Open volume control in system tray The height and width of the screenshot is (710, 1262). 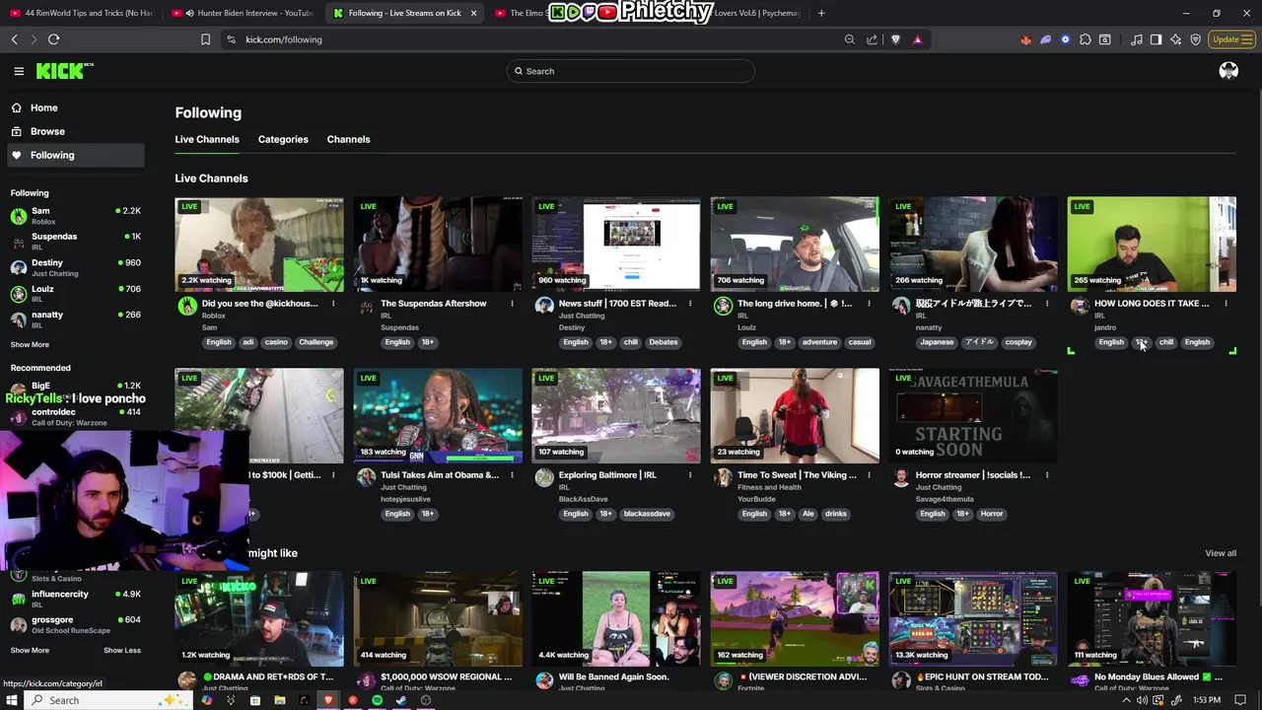click(x=1142, y=700)
